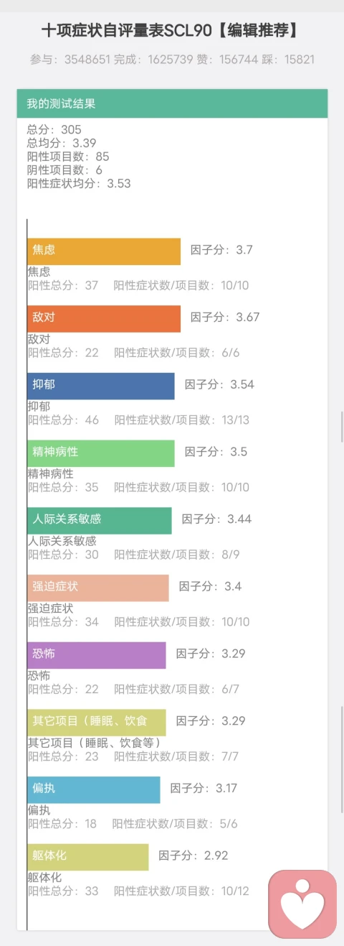
Task: Click the olive 躯体化 bar
Action: [x=88, y=857]
